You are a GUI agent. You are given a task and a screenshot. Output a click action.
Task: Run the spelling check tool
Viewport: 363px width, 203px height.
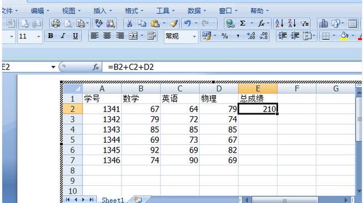pyautogui.click(x=98, y=23)
